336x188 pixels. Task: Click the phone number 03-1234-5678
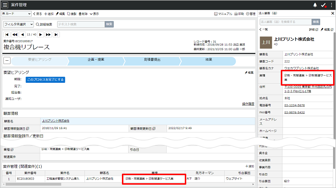click(x=294, y=105)
